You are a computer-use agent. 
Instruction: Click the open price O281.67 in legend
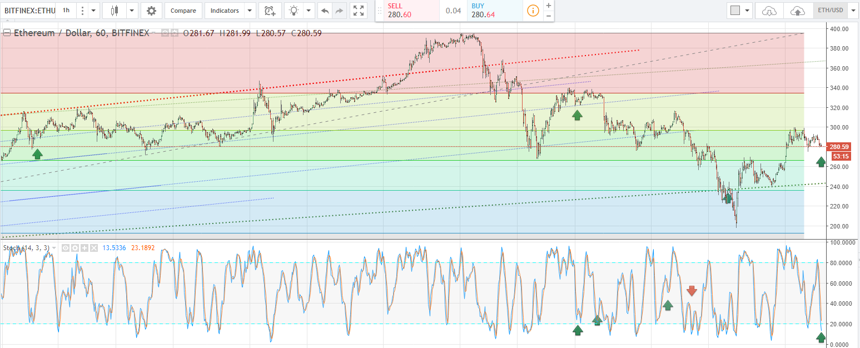point(198,33)
